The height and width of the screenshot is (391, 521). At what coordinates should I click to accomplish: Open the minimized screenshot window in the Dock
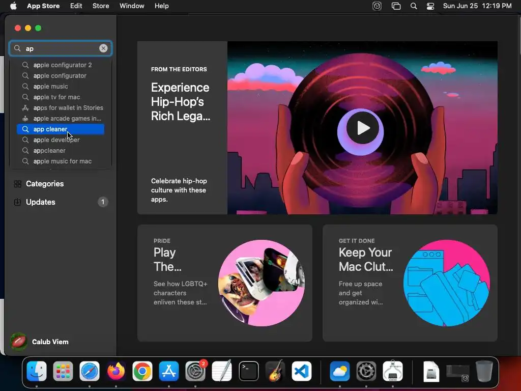458,372
